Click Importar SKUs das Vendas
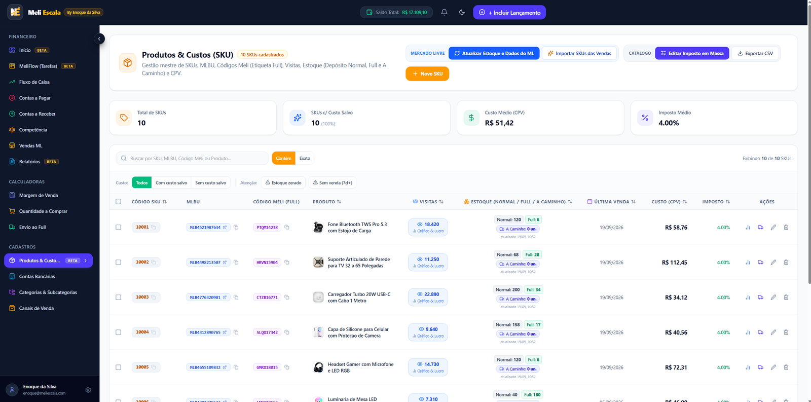The width and height of the screenshot is (811, 402). pos(579,53)
